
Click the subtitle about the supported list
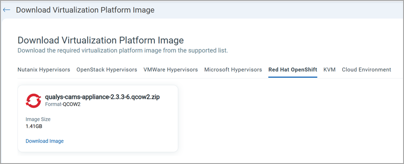pyautogui.click(x=123, y=50)
